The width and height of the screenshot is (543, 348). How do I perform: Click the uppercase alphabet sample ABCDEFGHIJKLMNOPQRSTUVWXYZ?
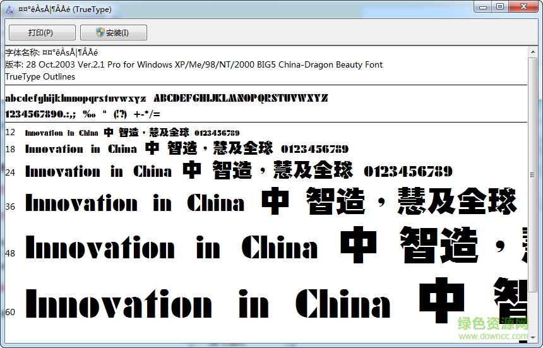(x=241, y=99)
